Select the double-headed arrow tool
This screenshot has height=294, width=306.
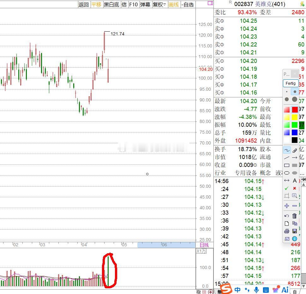tap(287, 181)
